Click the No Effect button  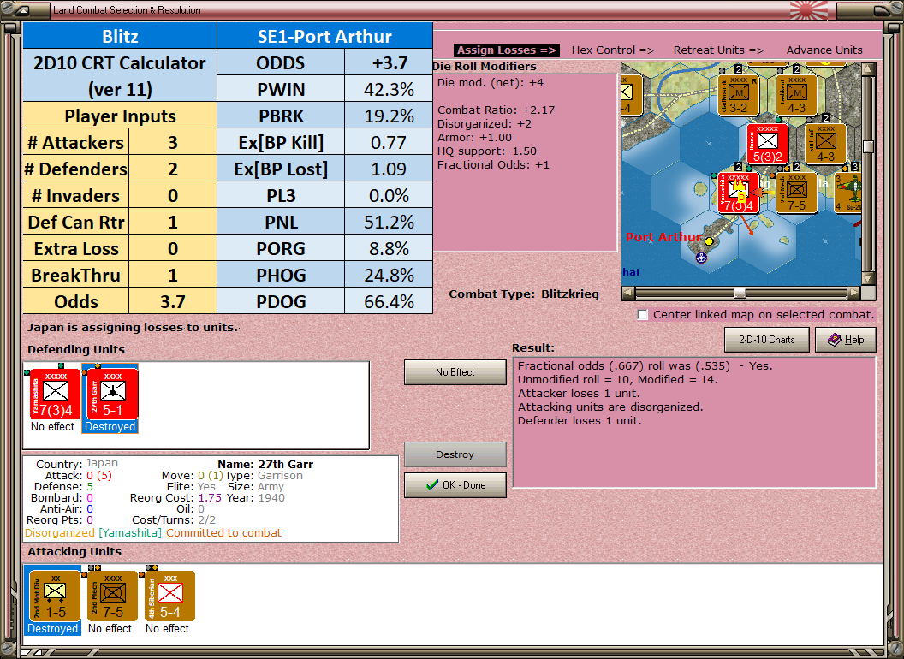(455, 372)
